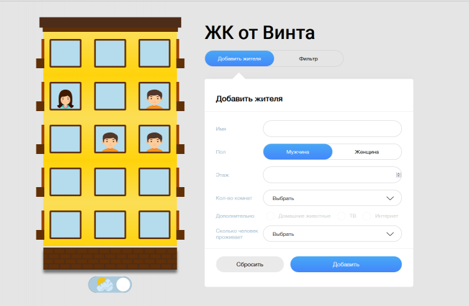
Task: Switch to the Добавить жителя tab
Action: [x=239, y=58]
